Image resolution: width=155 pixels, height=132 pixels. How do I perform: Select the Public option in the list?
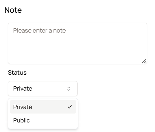pos(43,120)
